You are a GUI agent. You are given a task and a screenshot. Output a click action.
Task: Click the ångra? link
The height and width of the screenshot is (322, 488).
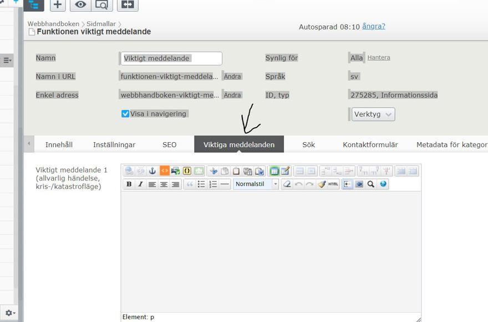pyautogui.click(x=373, y=26)
